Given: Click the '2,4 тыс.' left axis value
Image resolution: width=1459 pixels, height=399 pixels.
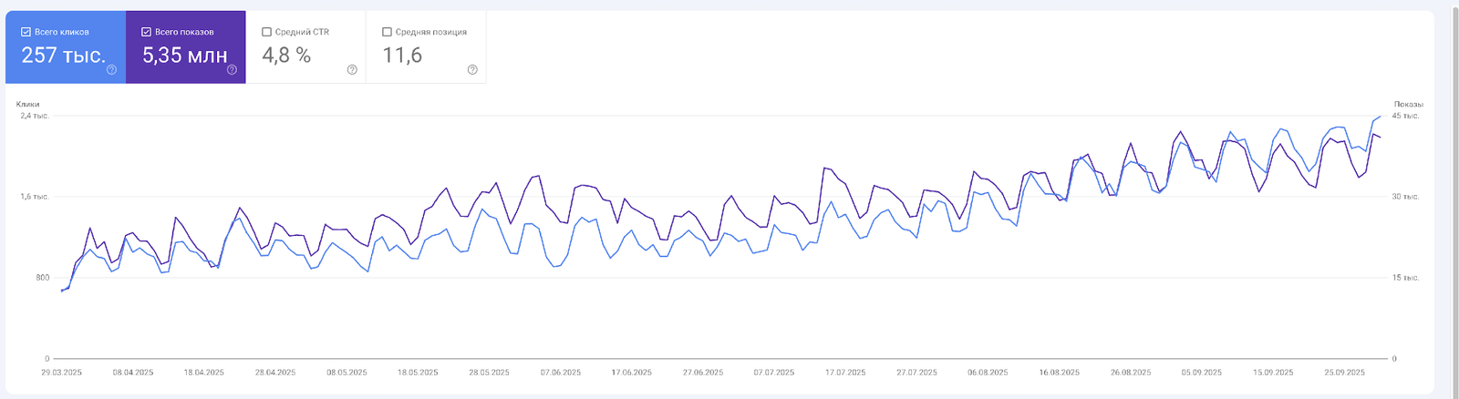Looking at the screenshot, I should (x=35, y=116).
